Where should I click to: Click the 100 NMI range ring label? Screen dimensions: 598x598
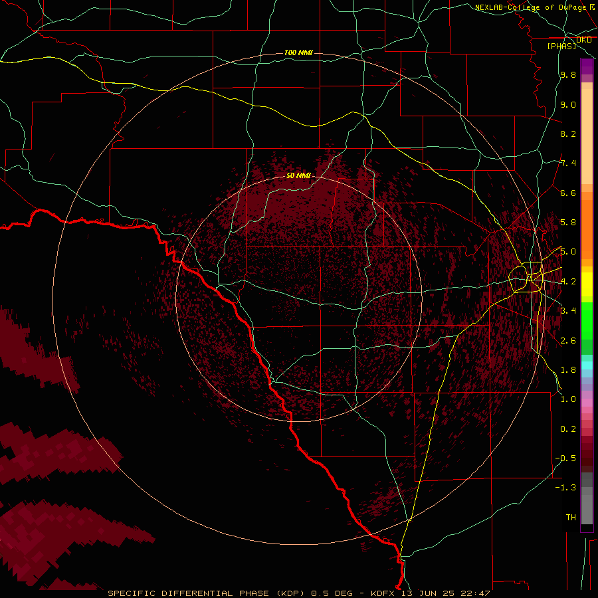298,52
